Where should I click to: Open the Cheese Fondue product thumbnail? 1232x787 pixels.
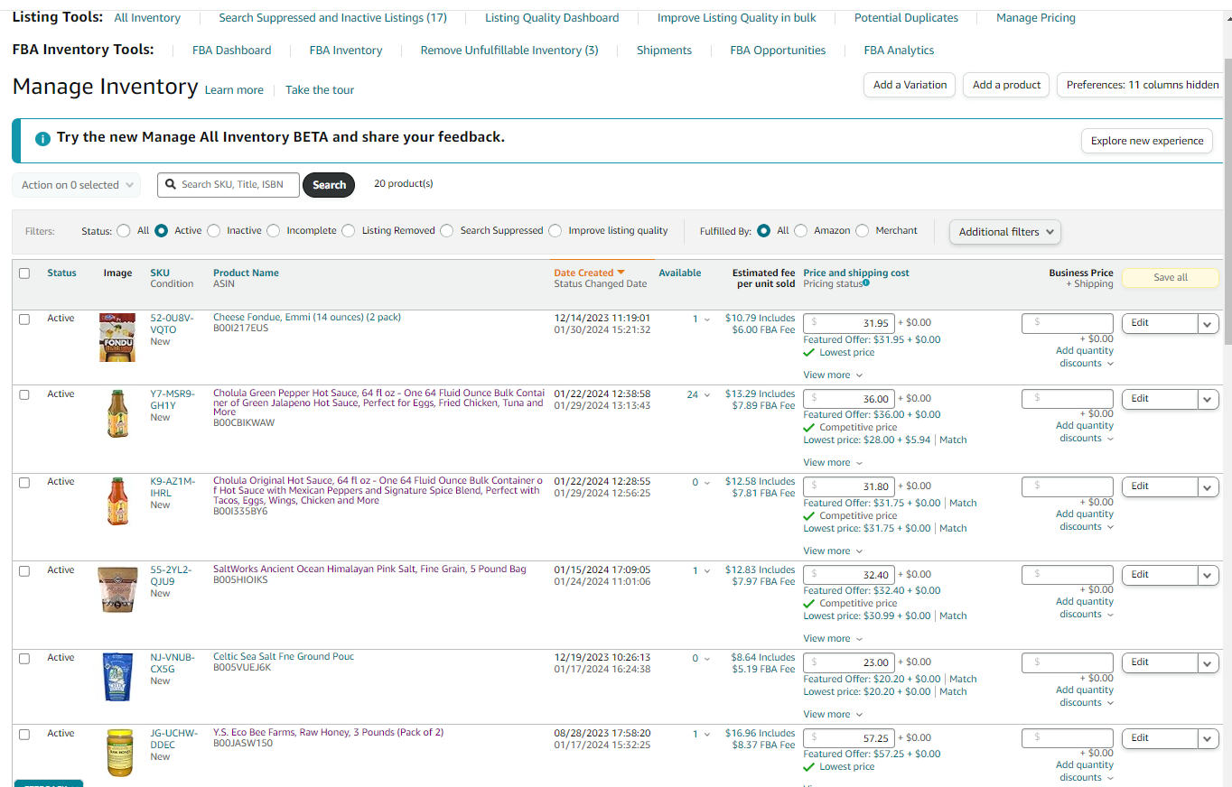[x=117, y=338]
